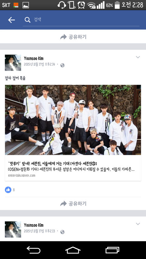Tap 공유하기 under the Seventeen article post
The height and width of the screenshot is (259, 146).
pyautogui.click(x=73, y=203)
